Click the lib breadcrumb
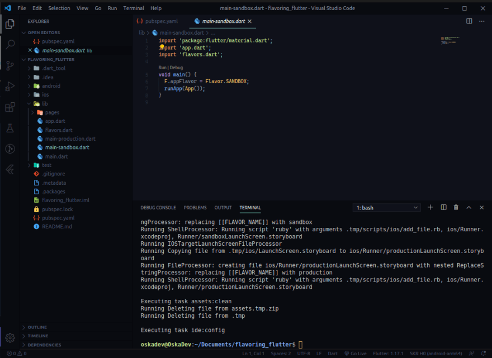The width and height of the screenshot is (492, 358). coord(141,32)
